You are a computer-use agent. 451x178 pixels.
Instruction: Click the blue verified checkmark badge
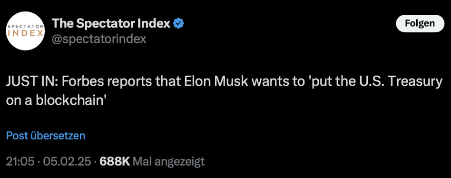(x=178, y=24)
